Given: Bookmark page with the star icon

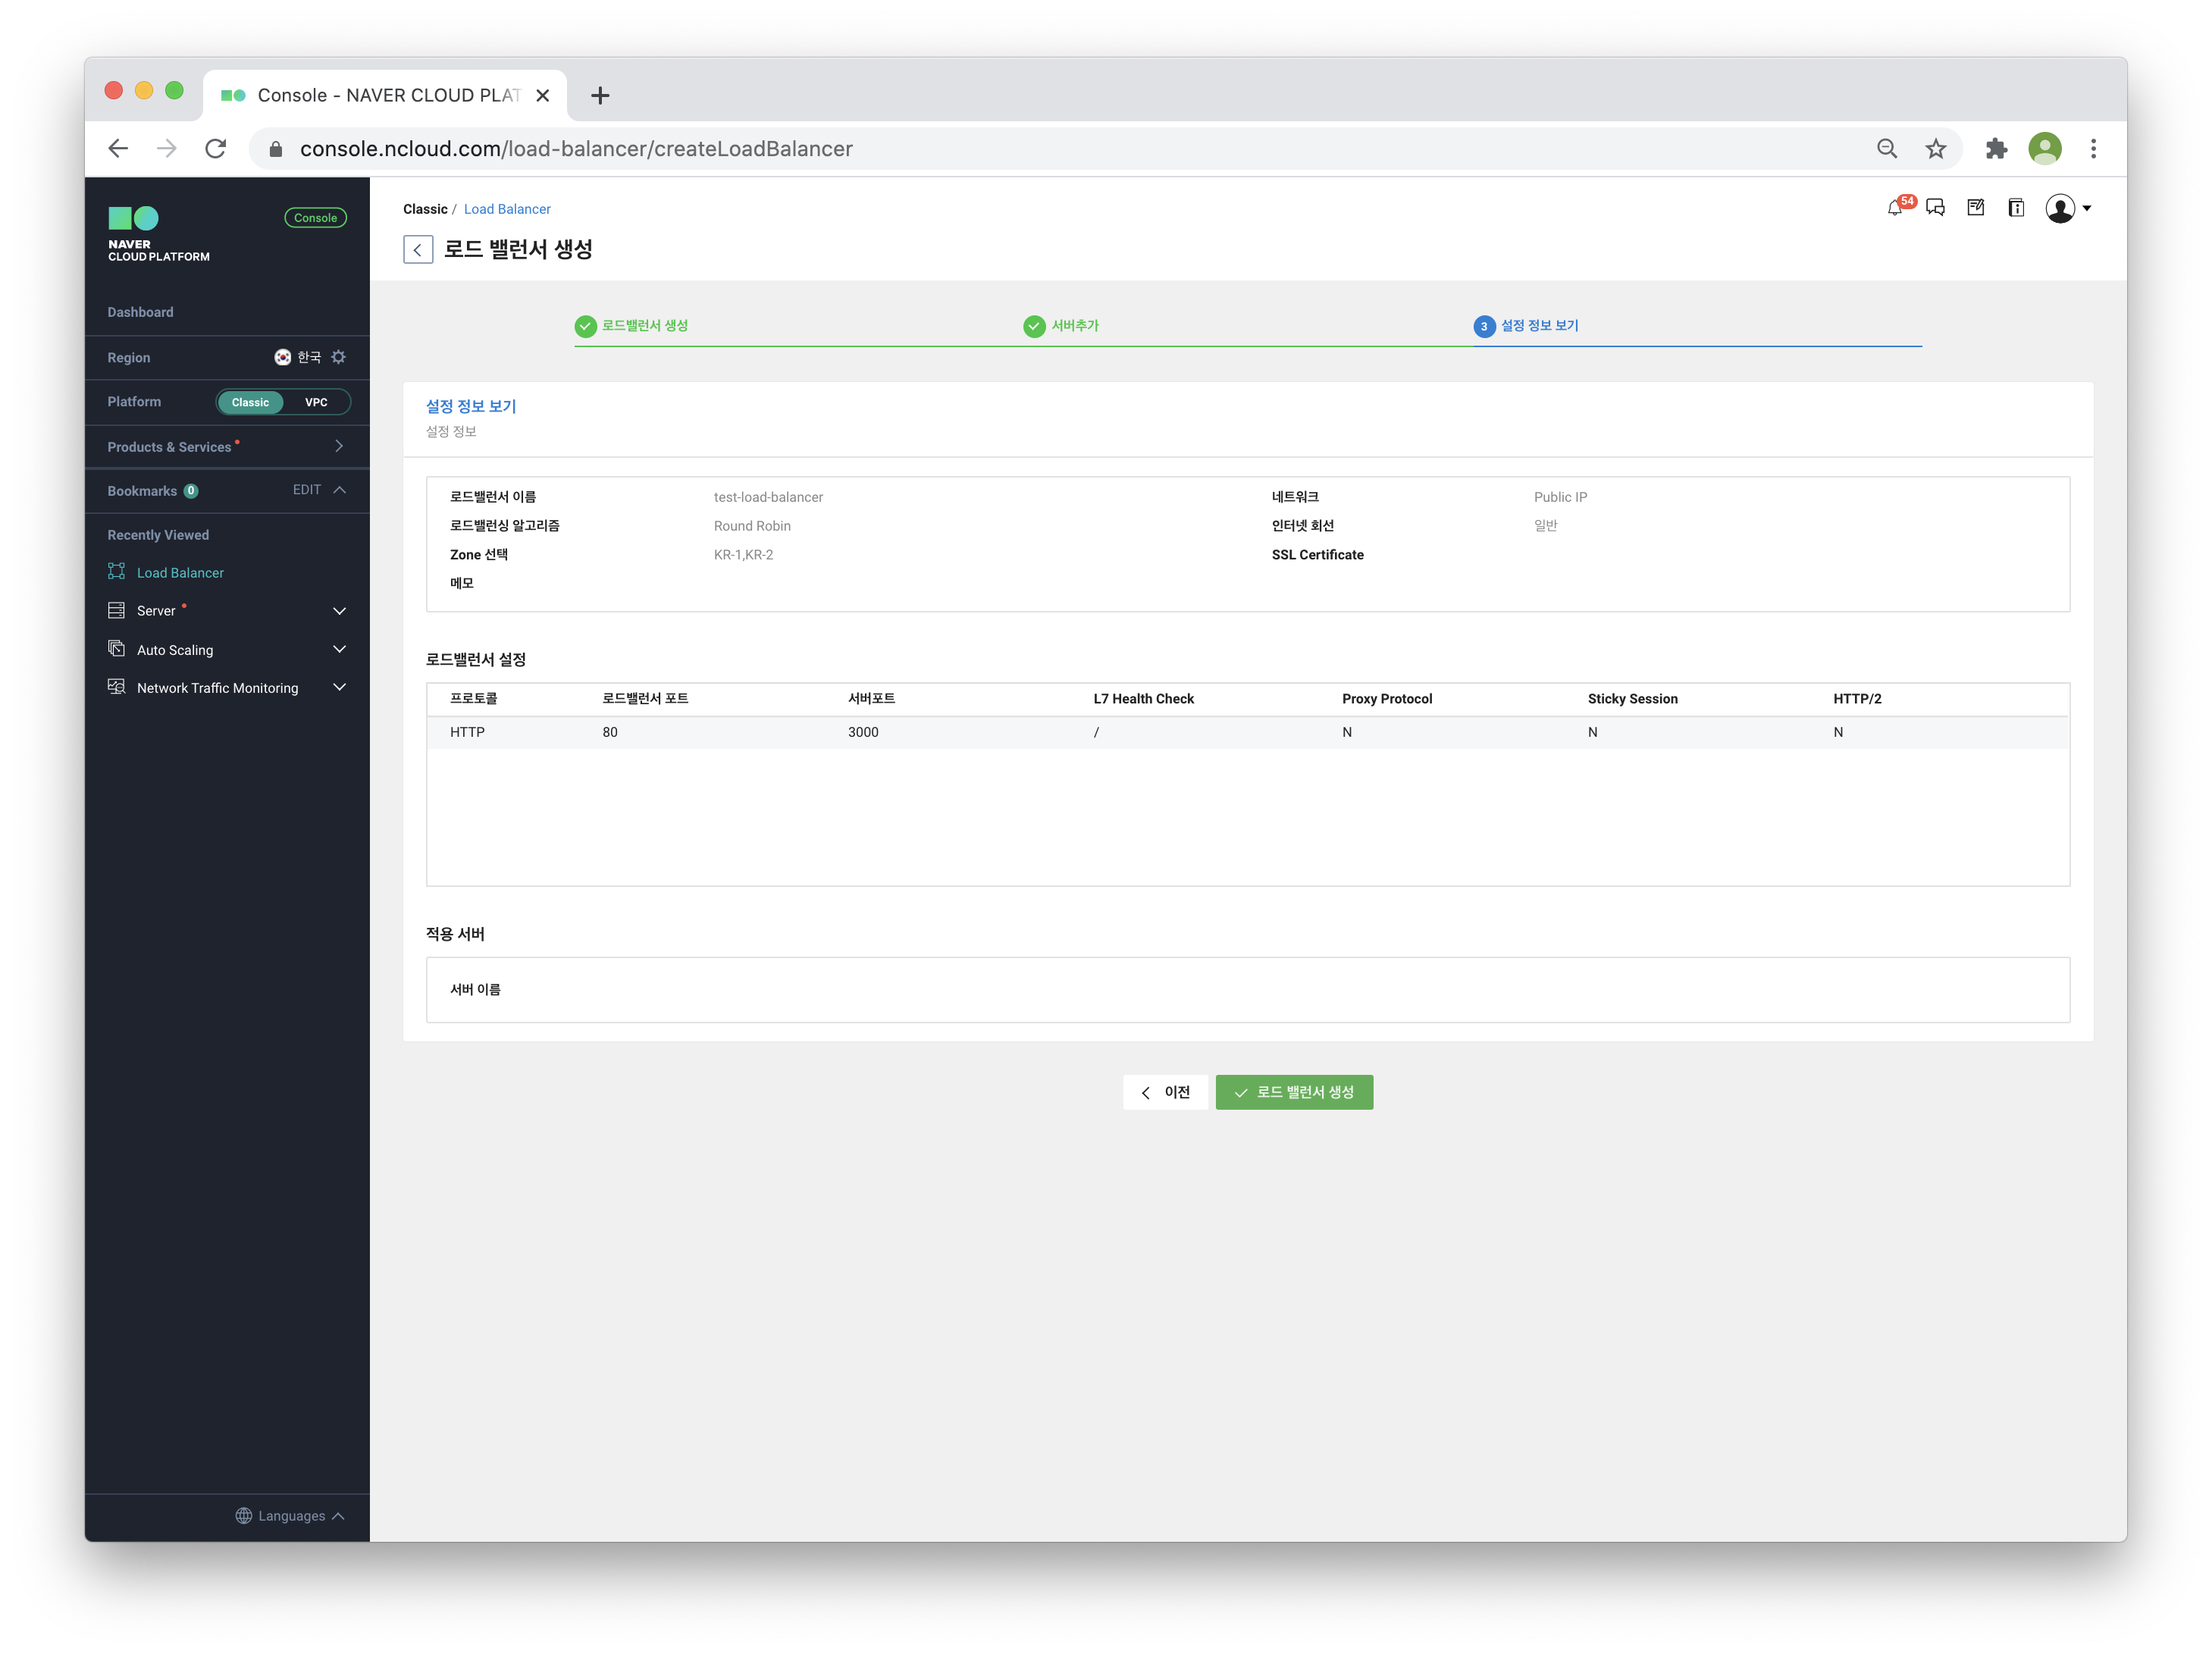Looking at the screenshot, I should pyautogui.click(x=1936, y=149).
